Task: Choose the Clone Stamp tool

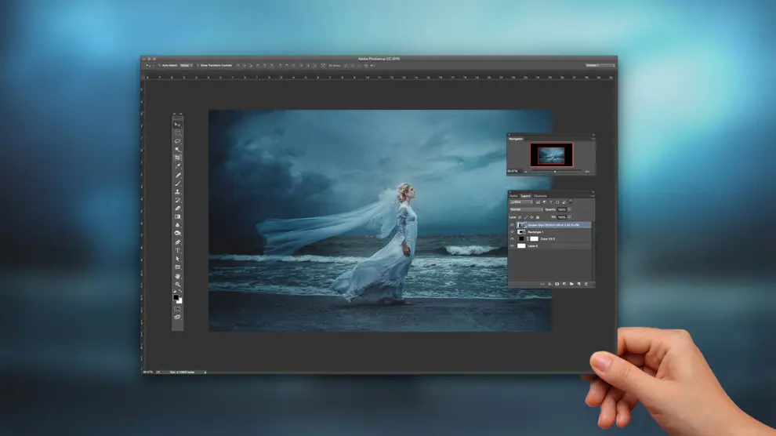Action: 178,191
